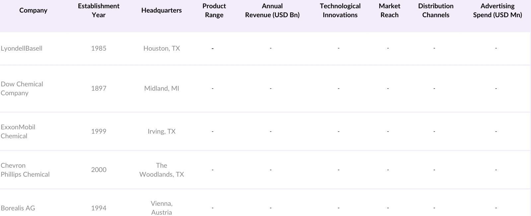The height and width of the screenshot is (216, 531).
Task: Select the ExxonMobil Chemical cell
Action: pos(18,131)
